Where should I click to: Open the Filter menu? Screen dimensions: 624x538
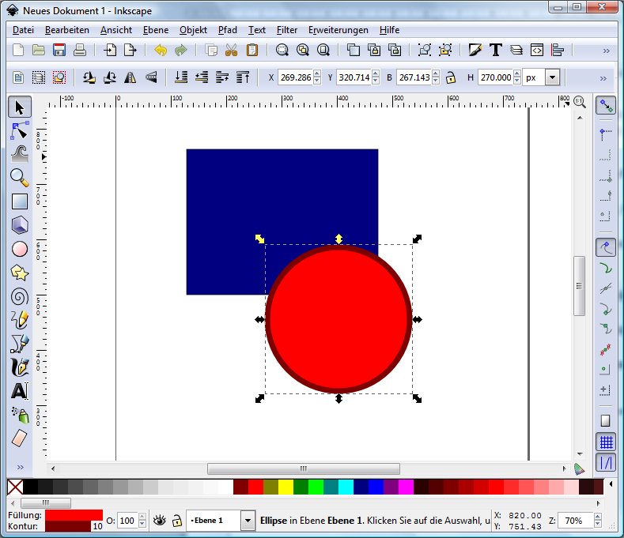click(x=287, y=30)
